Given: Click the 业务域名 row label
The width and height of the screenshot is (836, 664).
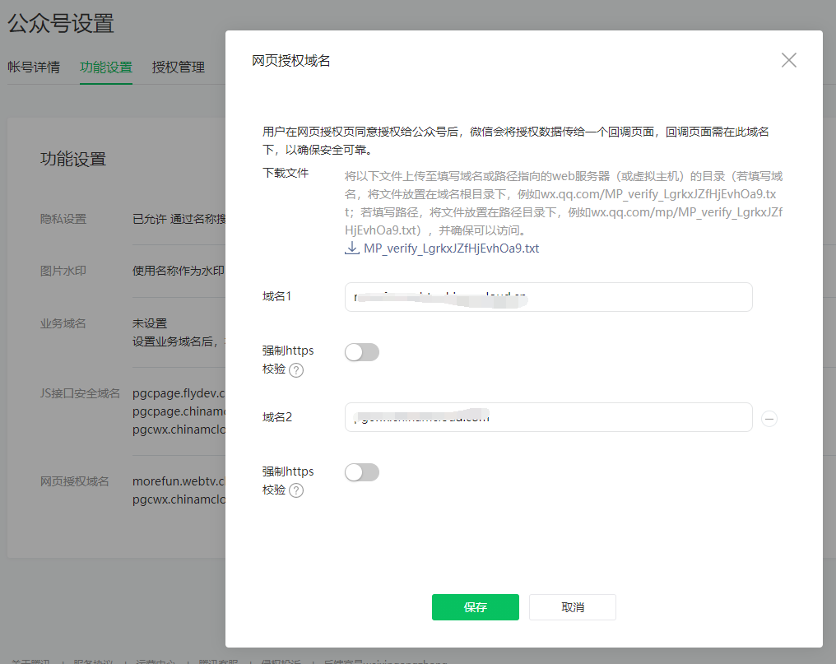Looking at the screenshot, I should coord(63,323).
